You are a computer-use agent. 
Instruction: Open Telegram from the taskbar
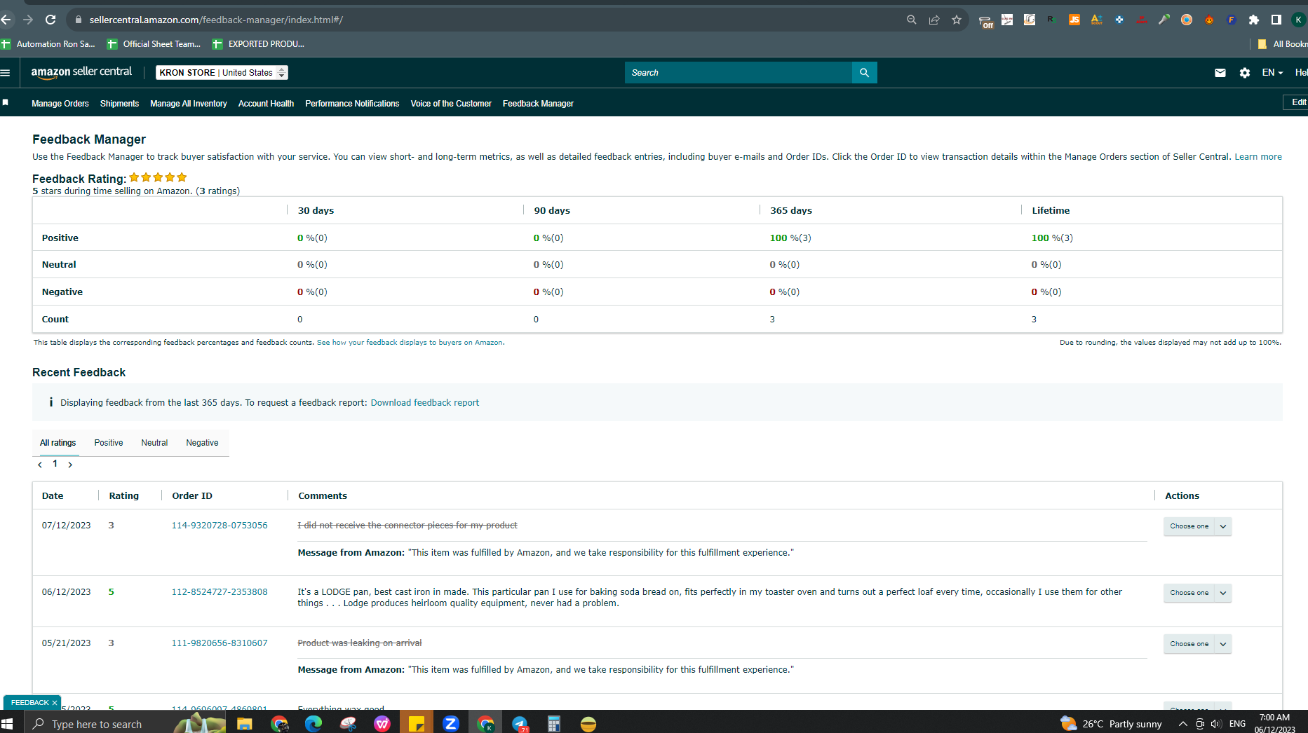[x=520, y=724]
